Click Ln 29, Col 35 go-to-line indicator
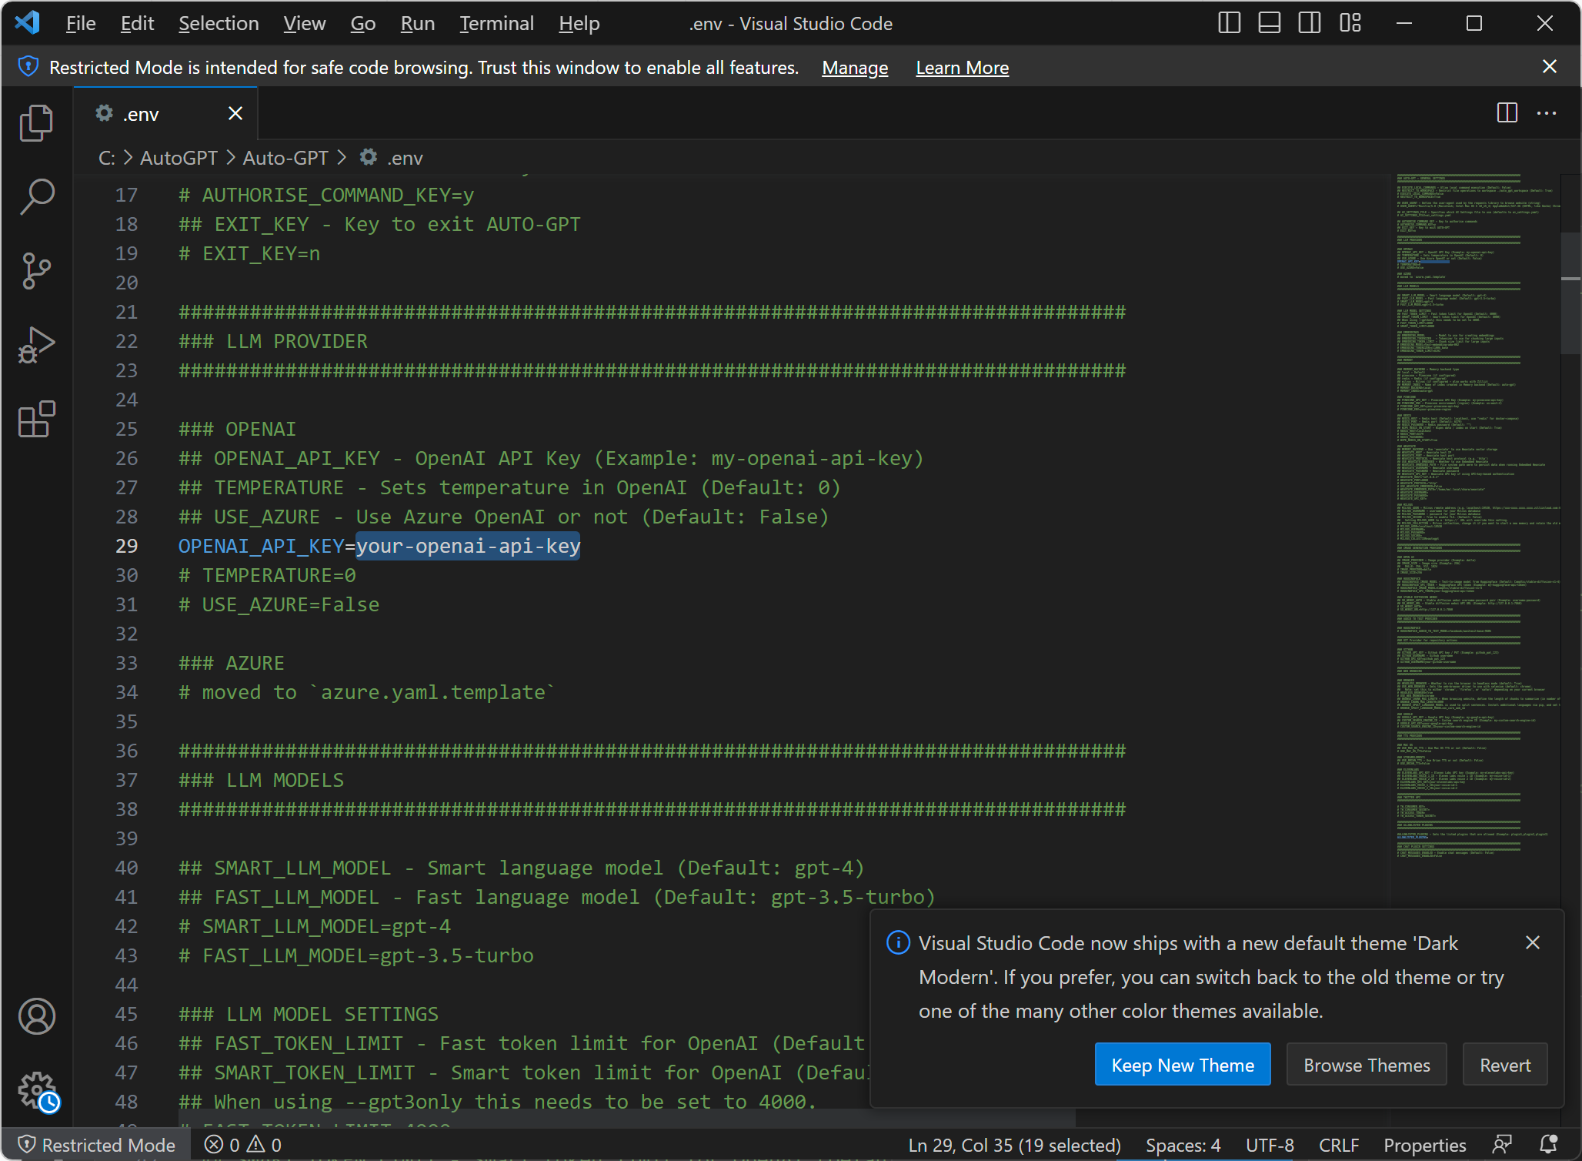Image resolution: width=1582 pixels, height=1161 pixels. pyautogui.click(x=1014, y=1145)
